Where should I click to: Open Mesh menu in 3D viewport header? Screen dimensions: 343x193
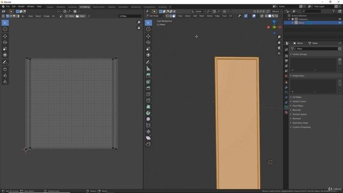pos(202,16)
